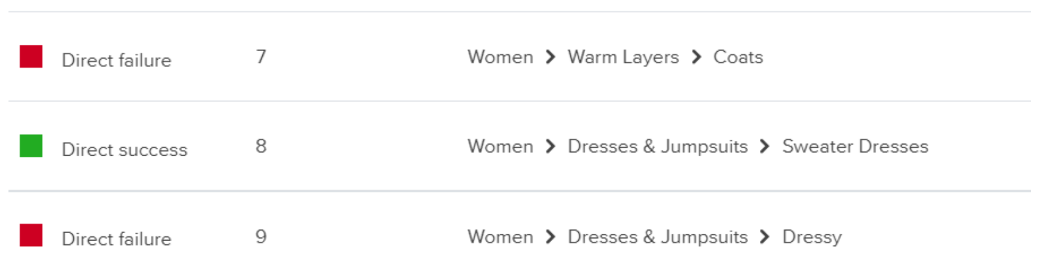This screenshot has width=1045, height=275.
Task: Click the number 8 in success row
Action: 261,146
